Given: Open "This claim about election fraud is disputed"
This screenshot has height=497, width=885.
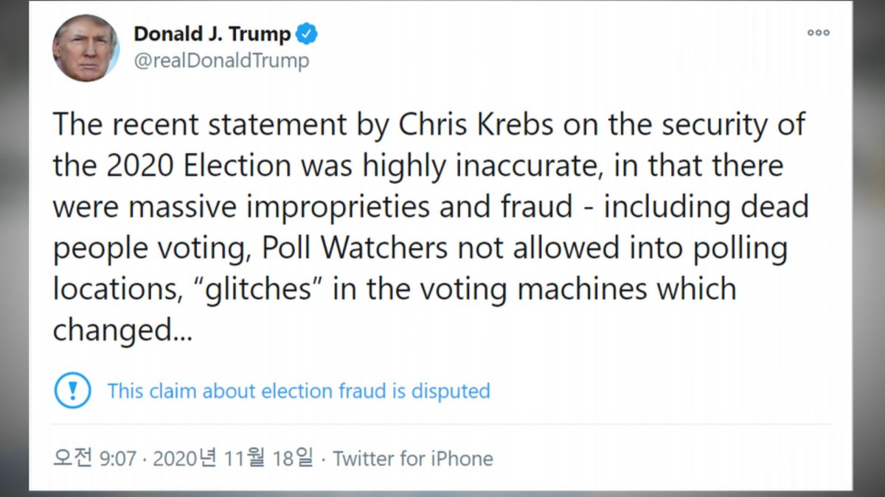Looking at the screenshot, I should tap(299, 390).
